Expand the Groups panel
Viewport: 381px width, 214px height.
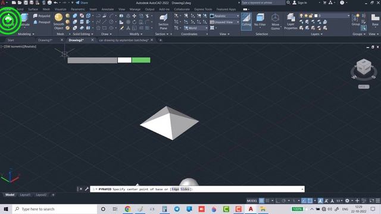click(x=359, y=34)
